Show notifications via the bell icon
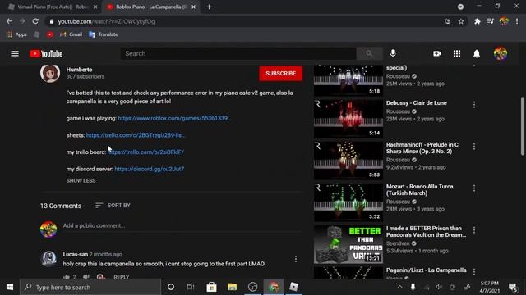526x295 pixels. pos(477,53)
